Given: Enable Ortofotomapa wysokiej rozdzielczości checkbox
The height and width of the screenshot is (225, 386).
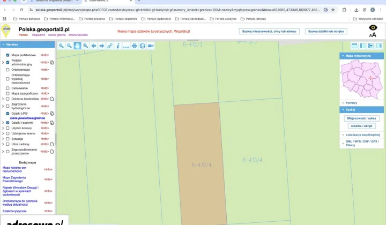Looking at the screenshot, I should [x=8, y=79].
